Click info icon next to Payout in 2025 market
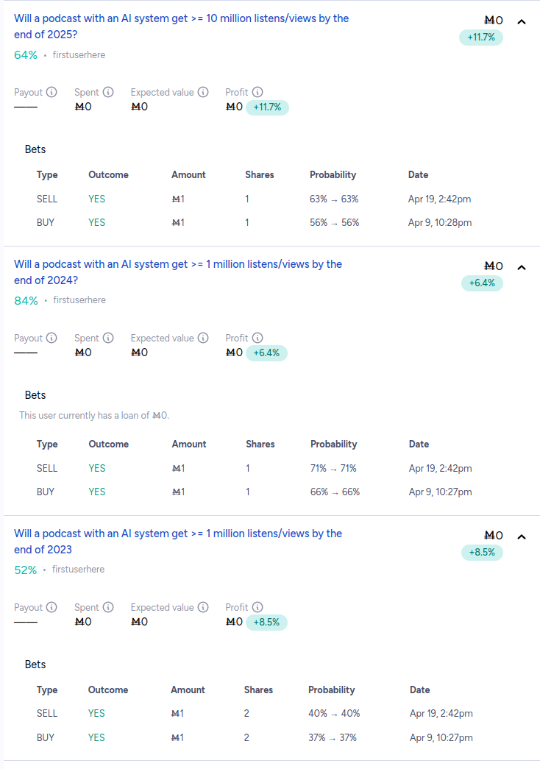The width and height of the screenshot is (540, 769). (x=51, y=92)
